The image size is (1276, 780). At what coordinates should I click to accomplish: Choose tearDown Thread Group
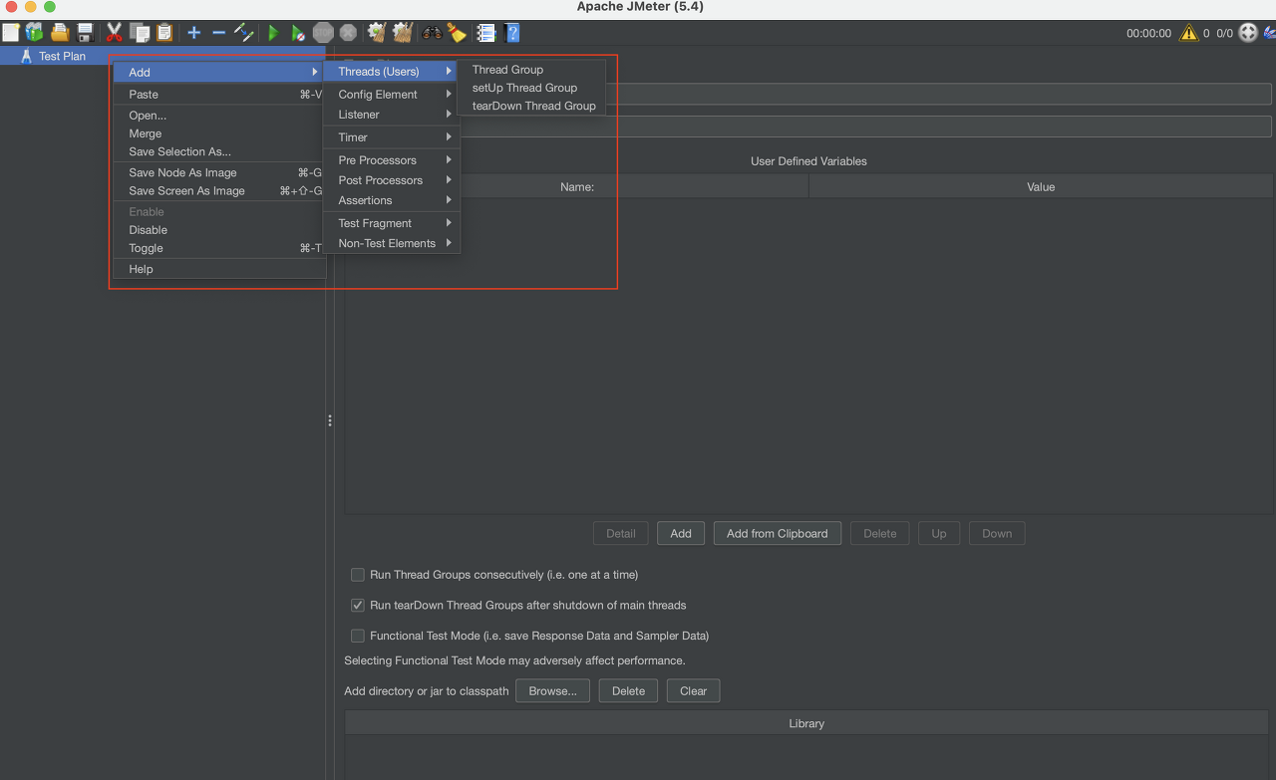[532, 106]
